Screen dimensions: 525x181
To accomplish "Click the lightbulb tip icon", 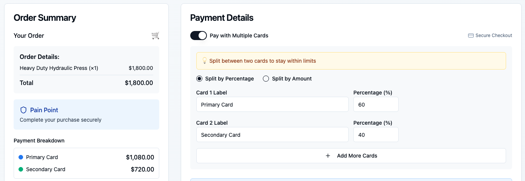I will click(205, 61).
